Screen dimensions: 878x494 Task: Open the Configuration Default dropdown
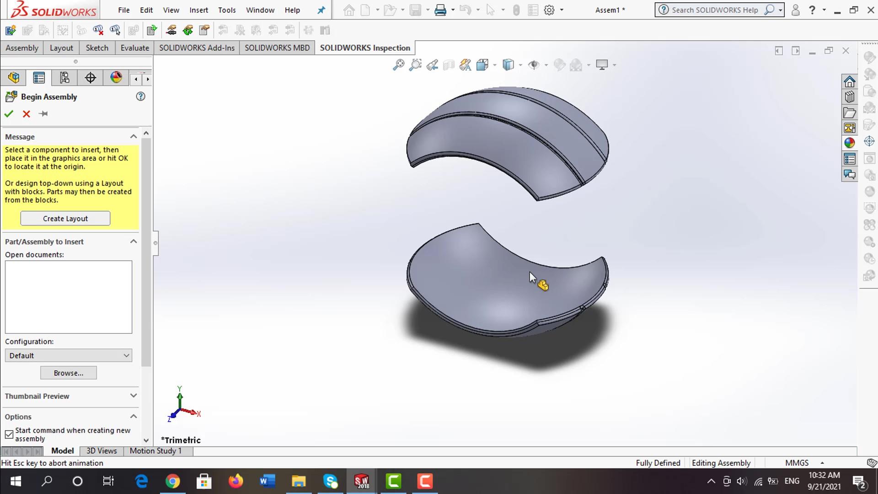pos(69,355)
